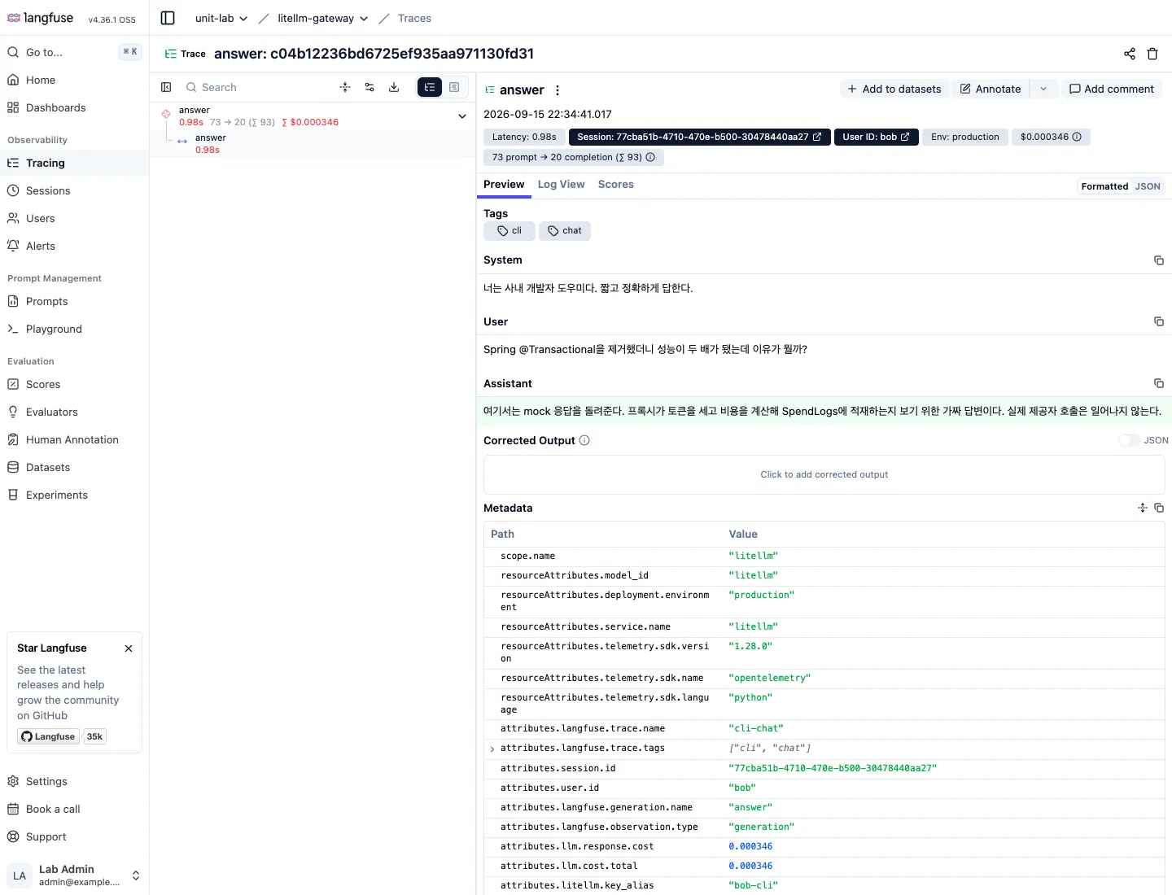Switch to the Log View tab
This screenshot has width=1172, height=895.
(x=561, y=185)
